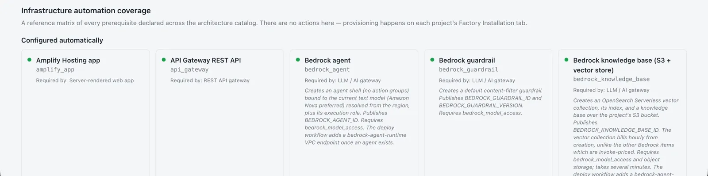Select Bedrock knowledge base (S3 + vector store) title
This screenshot has height=176, width=708.
pos(622,65)
